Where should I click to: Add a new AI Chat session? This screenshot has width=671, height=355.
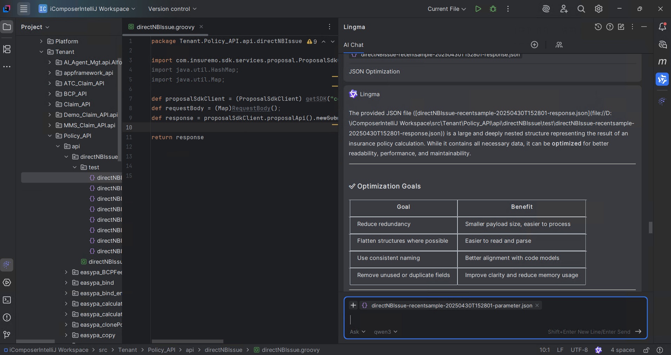(534, 45)
